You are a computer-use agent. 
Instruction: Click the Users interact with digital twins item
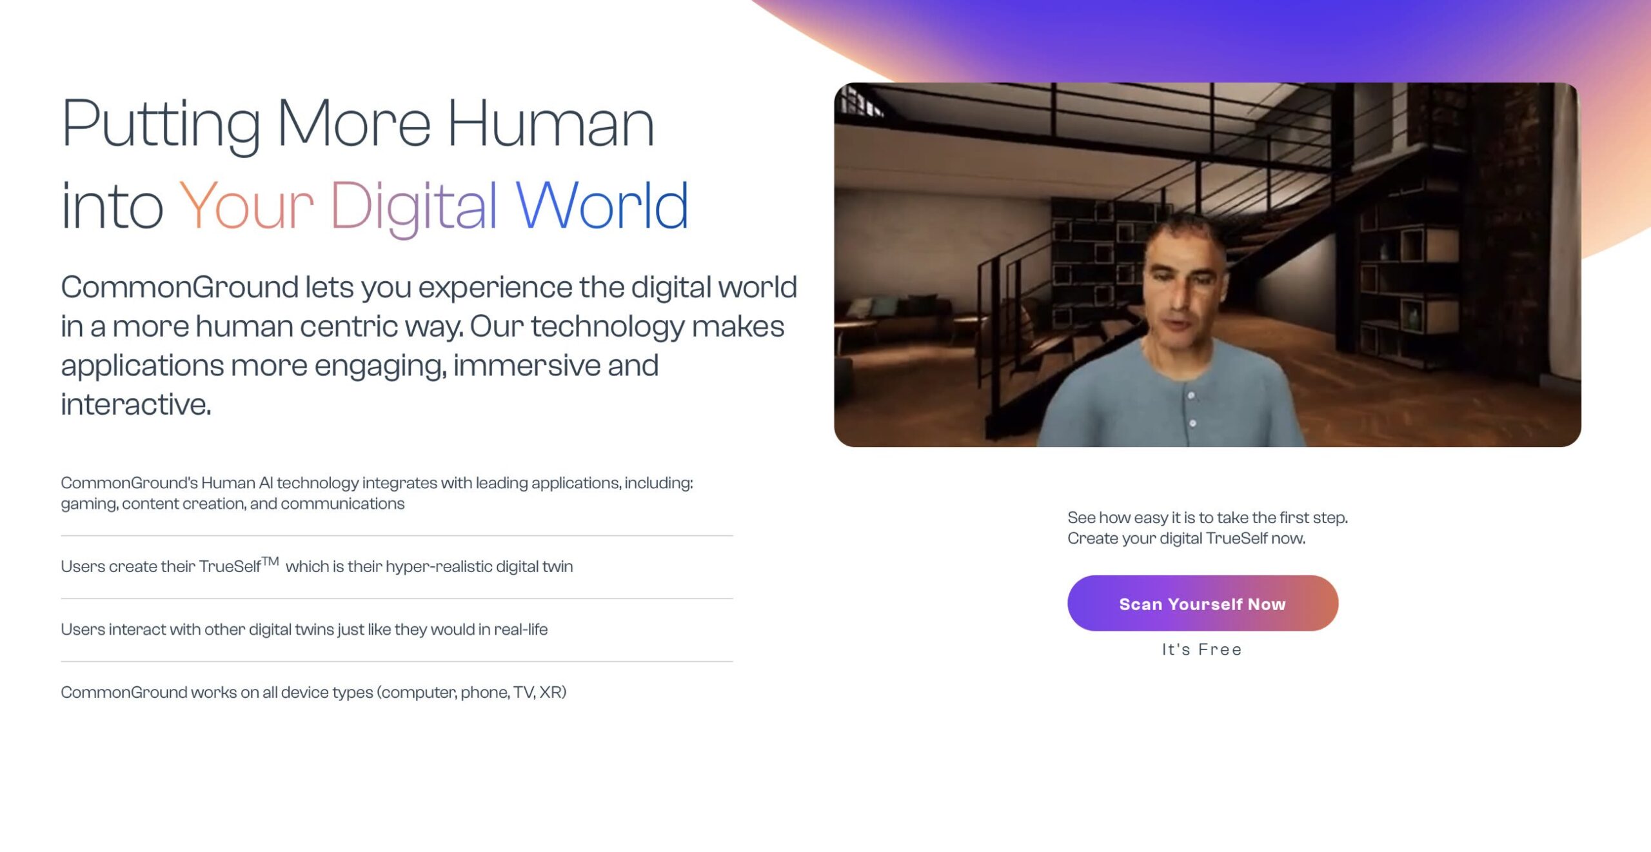pos(304,629)
